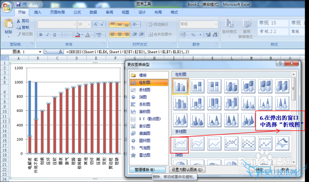Viewport: 309px width, 182px height.
Task: Open the font size dropdown
Action: [x=89, y=24]
